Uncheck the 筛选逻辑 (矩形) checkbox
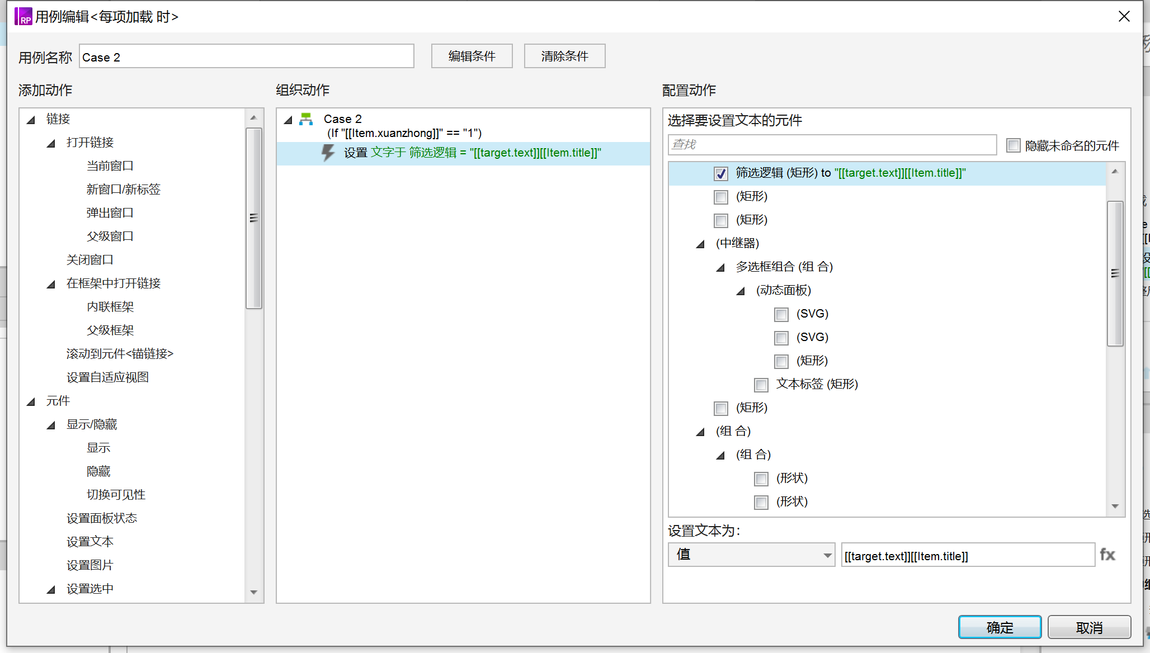The image size is (1150, 653). pyautogui.click(x=721, y=173)
